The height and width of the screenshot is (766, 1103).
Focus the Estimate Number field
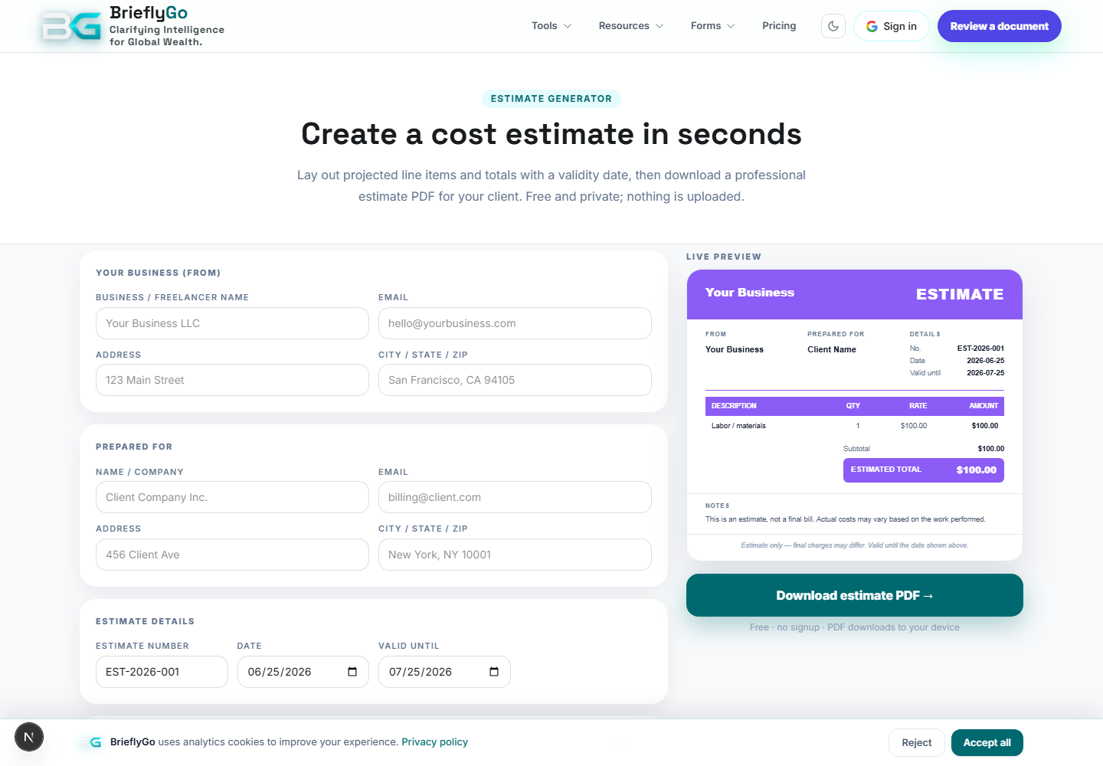pyautogui.click(x=162, y=672)
